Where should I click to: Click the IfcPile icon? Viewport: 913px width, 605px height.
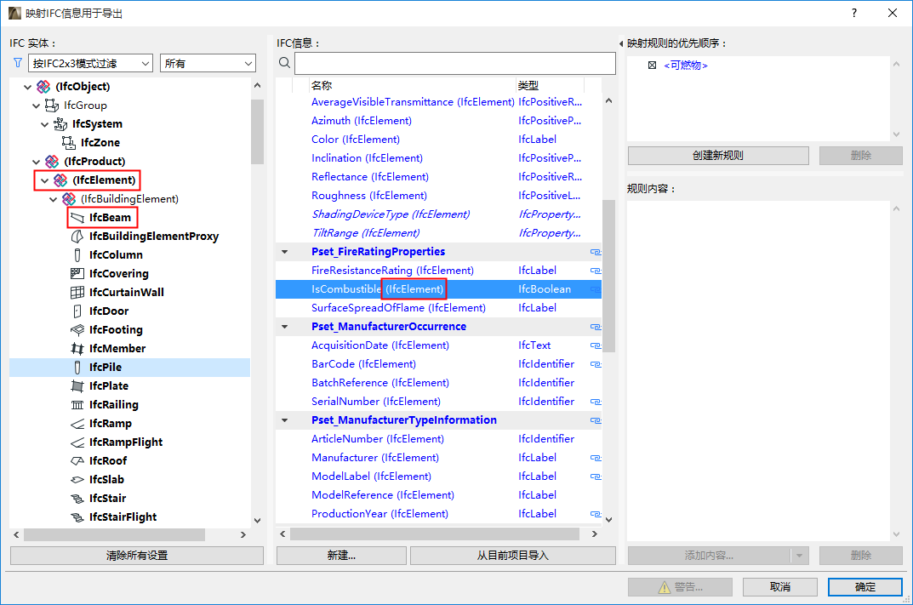pyautogui.click(x=77, y=368)
